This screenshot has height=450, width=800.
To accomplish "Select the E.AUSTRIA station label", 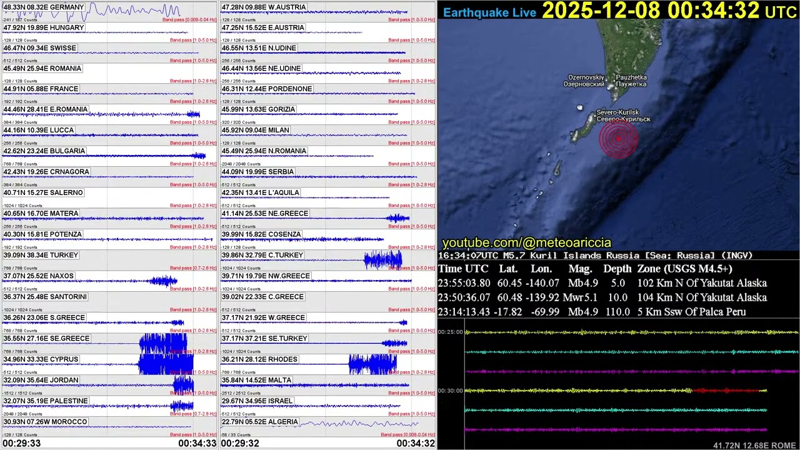I will click(263, 28).
